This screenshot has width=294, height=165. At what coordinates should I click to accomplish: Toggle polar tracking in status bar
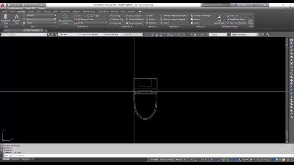[202, 159]
